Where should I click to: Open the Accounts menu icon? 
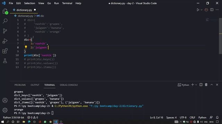pyautogui.click(x=5, y=100)
